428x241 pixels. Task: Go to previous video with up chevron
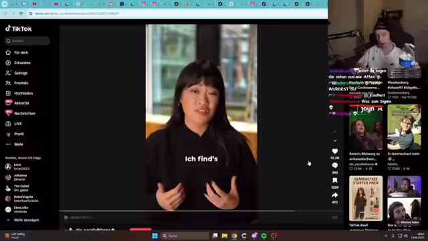coord(335,132)
